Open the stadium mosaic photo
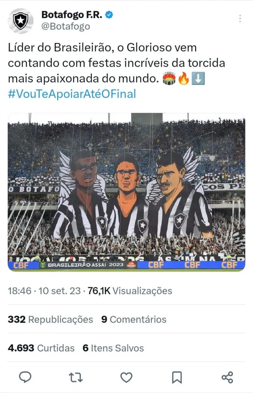This screenshot has width=253, height=393. click(x=127, y=192)
